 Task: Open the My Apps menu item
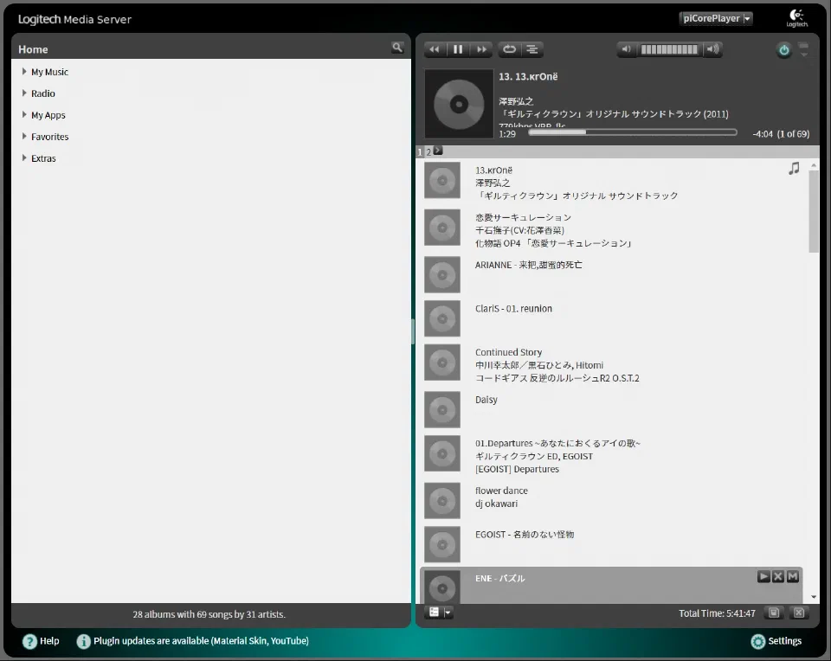pos(48,115)
